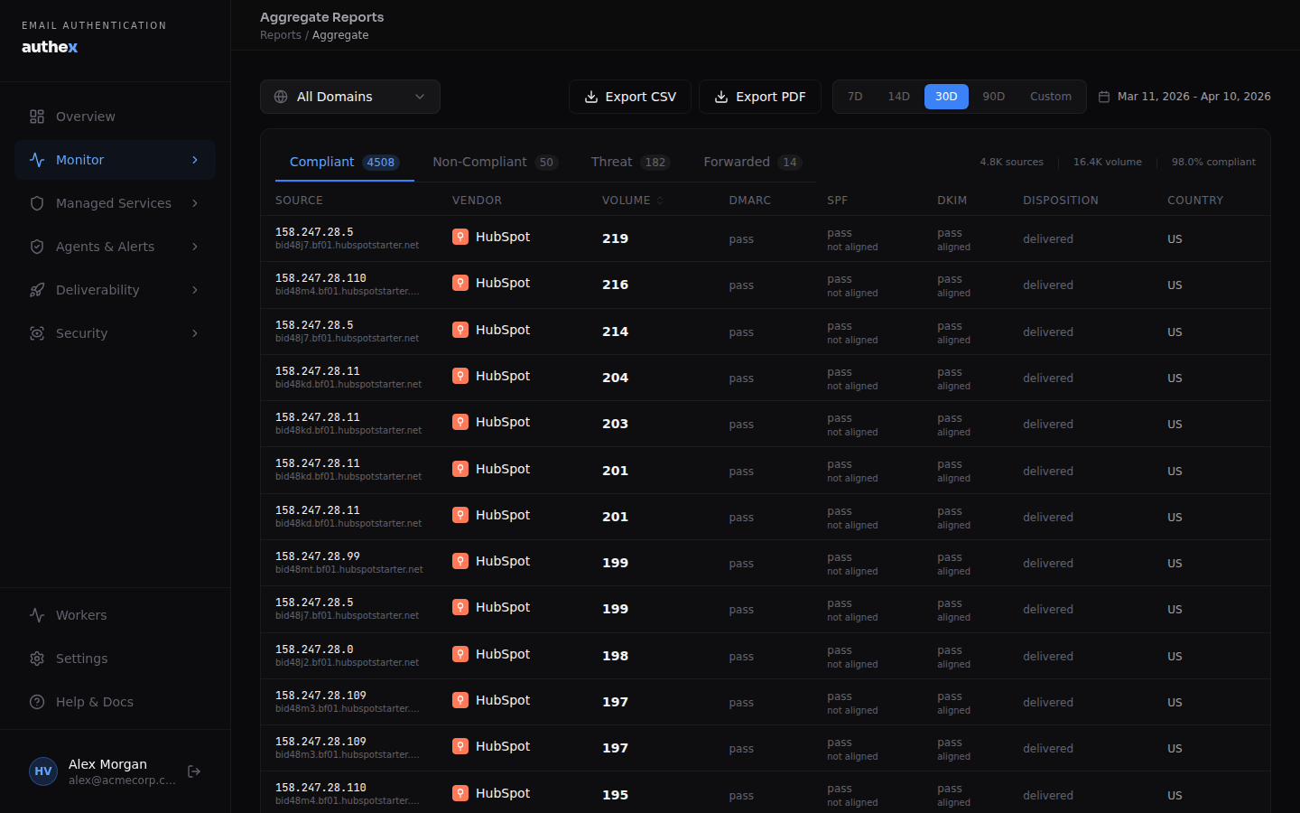The image size is (1300, 813).
Task: Expand the Managed Services chevron
Action: point(195,203)
